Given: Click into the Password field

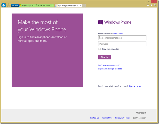Looking at the screenshot, I should coord(122,44).
